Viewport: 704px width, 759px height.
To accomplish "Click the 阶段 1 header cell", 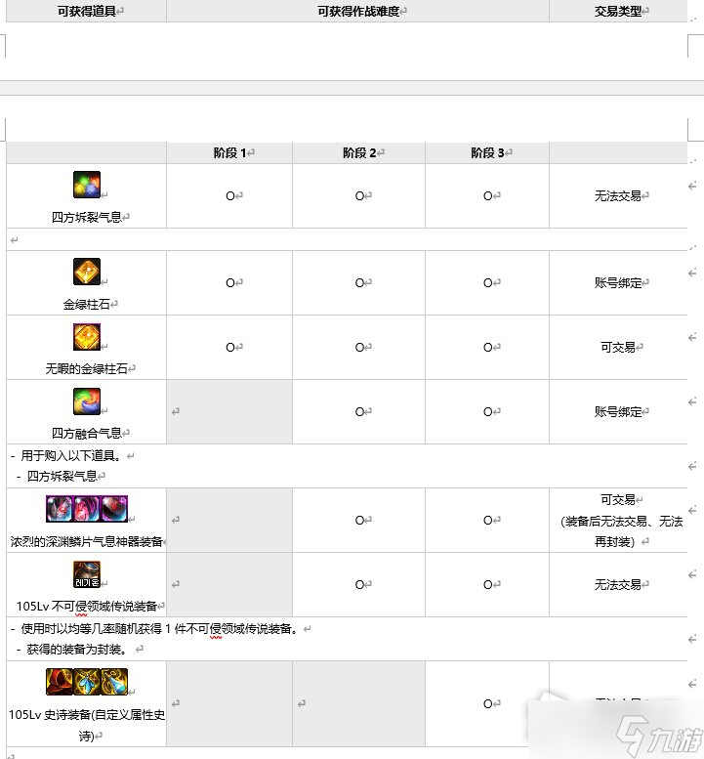I will (229, 153).
